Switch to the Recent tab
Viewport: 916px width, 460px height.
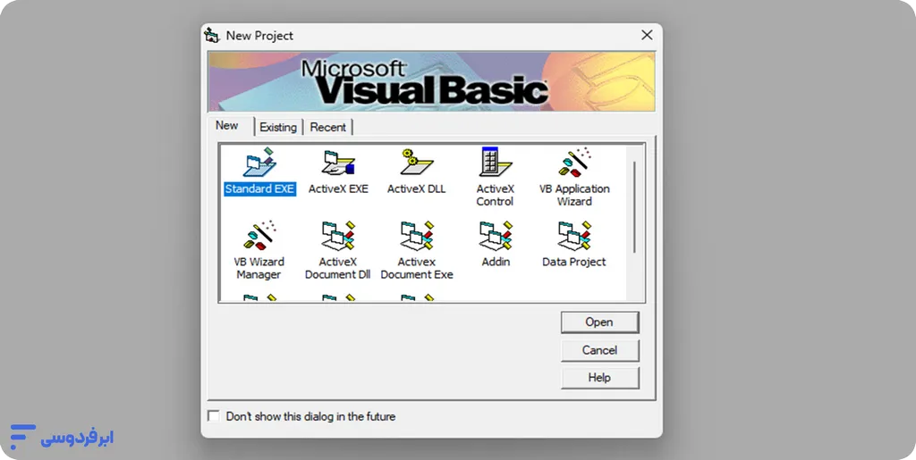327,127
